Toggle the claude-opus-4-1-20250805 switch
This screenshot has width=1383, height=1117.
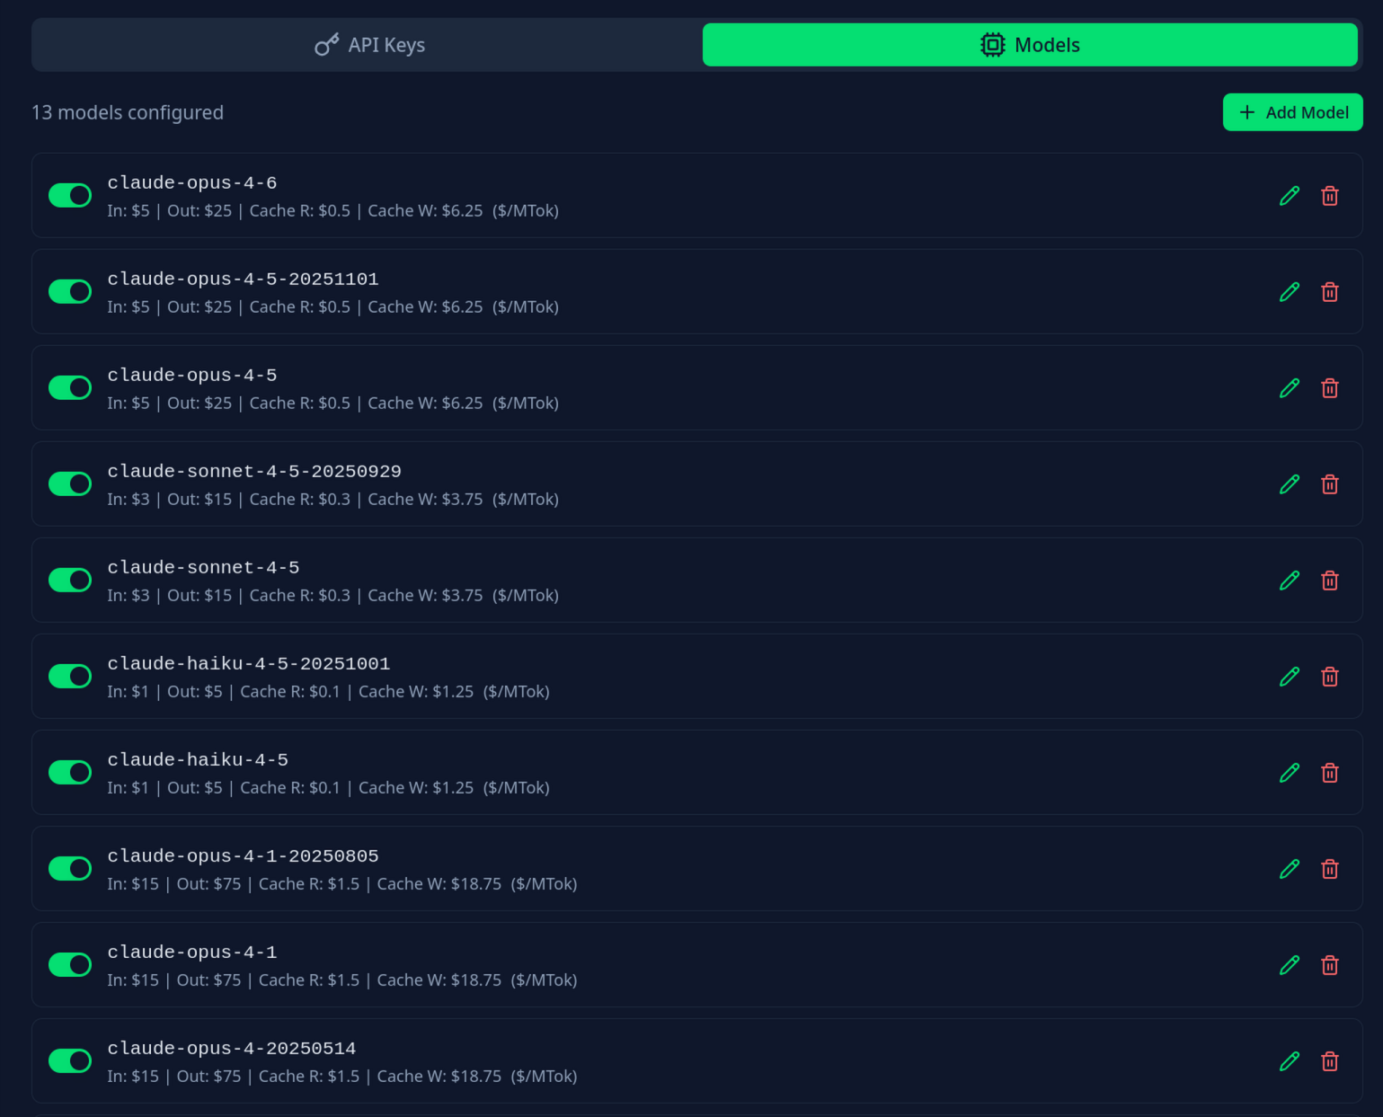click(70, 868)
